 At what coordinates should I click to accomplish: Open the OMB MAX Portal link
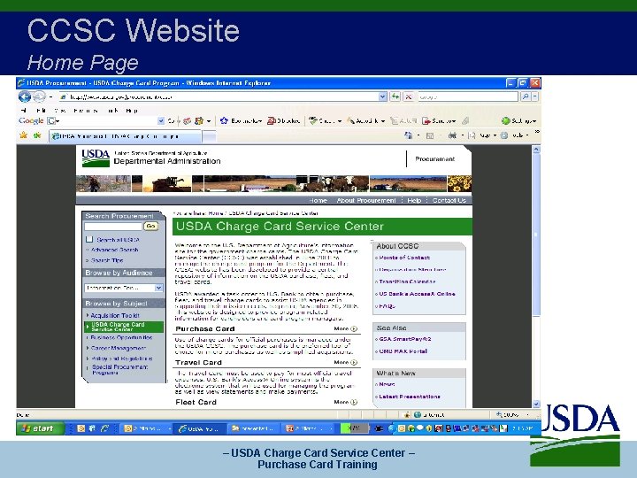tap(403, 351)
